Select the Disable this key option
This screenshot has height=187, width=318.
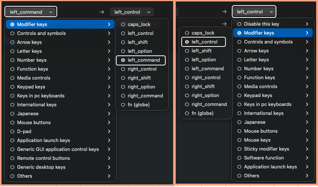pos(261,24)
